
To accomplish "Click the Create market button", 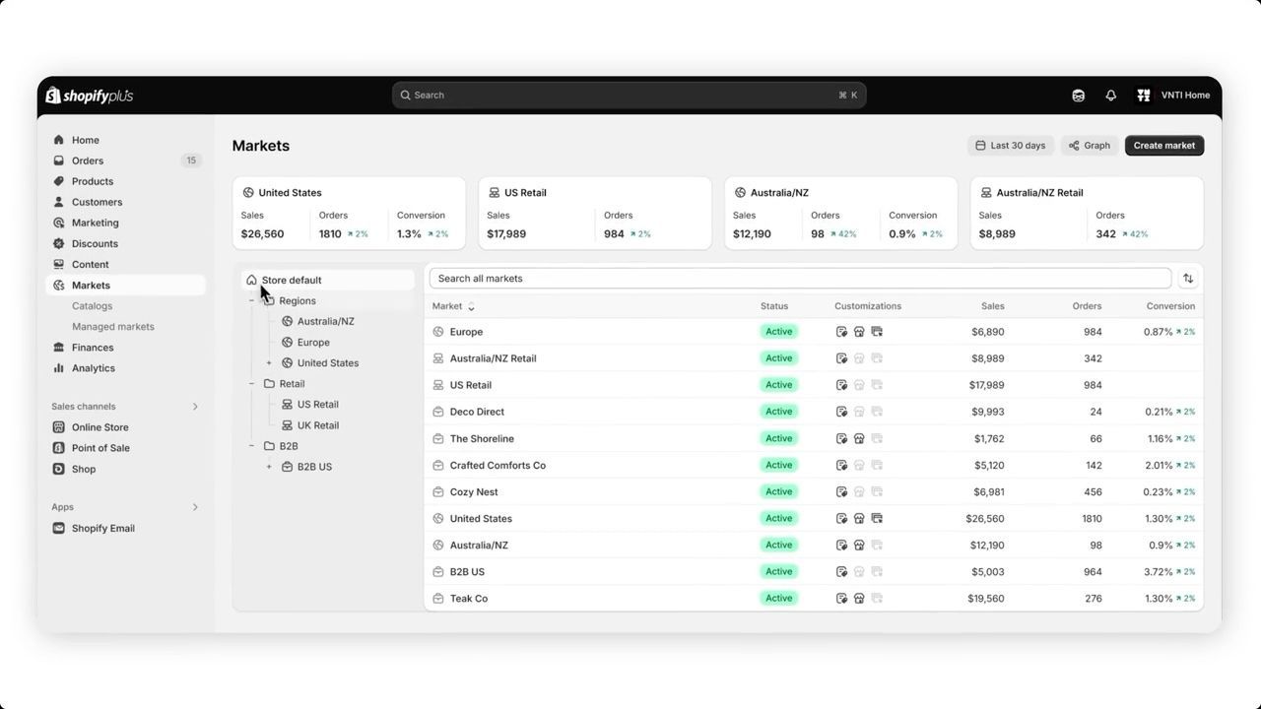I will (1164, 146).
